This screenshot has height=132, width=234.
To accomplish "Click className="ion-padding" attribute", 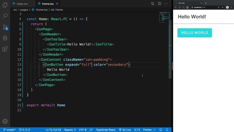I will click(x=87, y=59).
